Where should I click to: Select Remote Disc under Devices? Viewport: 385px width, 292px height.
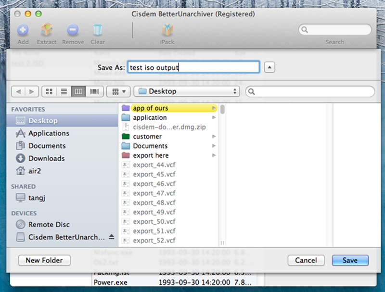(62, 224)
